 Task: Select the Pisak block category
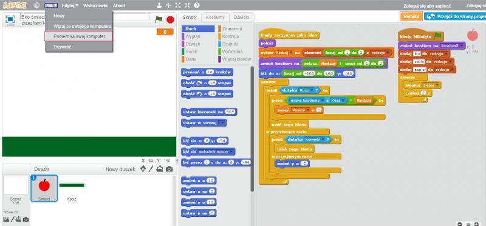[x=198, y=52]
